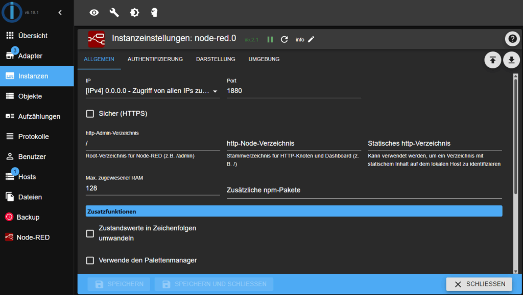Open Objekte in the sidebar
This screenshot has width=523, height=295.
[x=30, y=96]
